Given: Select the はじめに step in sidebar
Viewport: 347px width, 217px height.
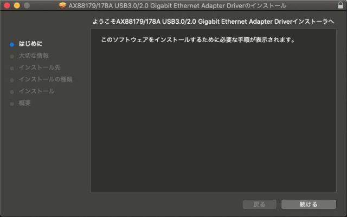Looking at the screenshot, I should coord(30,44).
